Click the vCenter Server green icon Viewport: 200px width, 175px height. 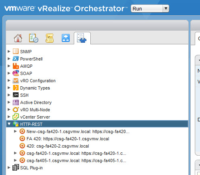16,117
